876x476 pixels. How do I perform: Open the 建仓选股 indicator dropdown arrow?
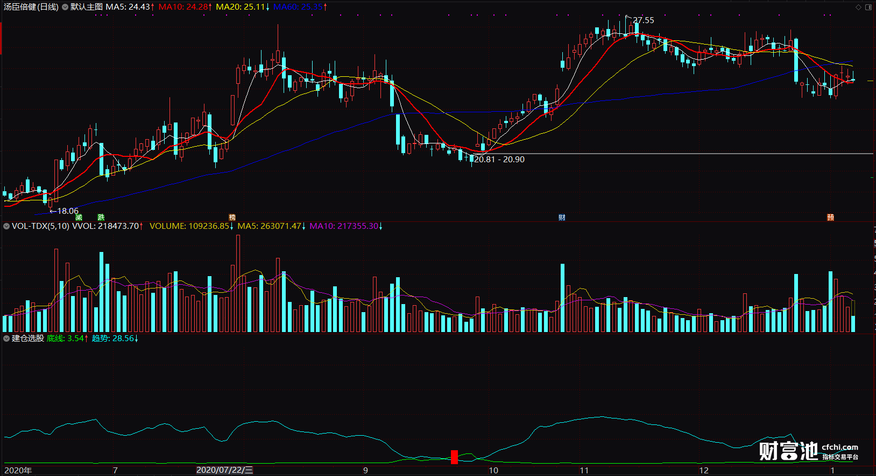click(6, 338)
